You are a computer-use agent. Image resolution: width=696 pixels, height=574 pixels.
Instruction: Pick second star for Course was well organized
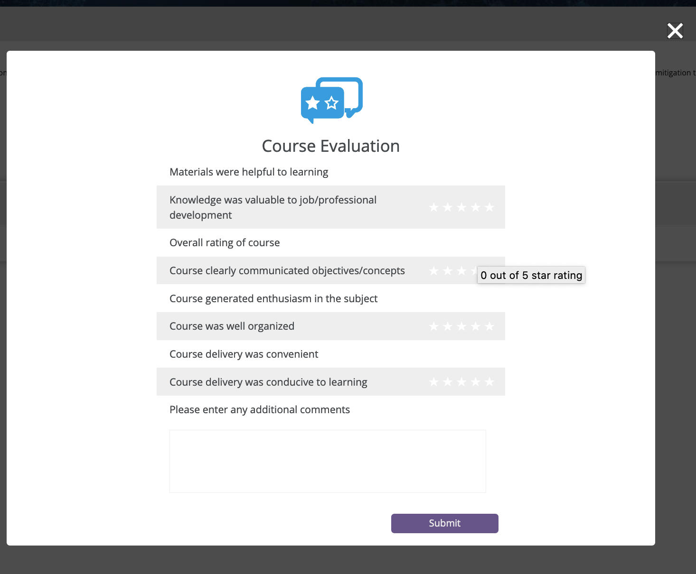pos(448,326)
